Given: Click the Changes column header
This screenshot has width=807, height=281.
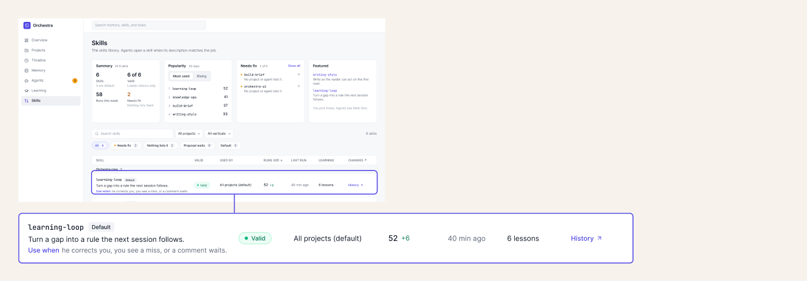Looking at the screenshot, I should tap(357, 160).
